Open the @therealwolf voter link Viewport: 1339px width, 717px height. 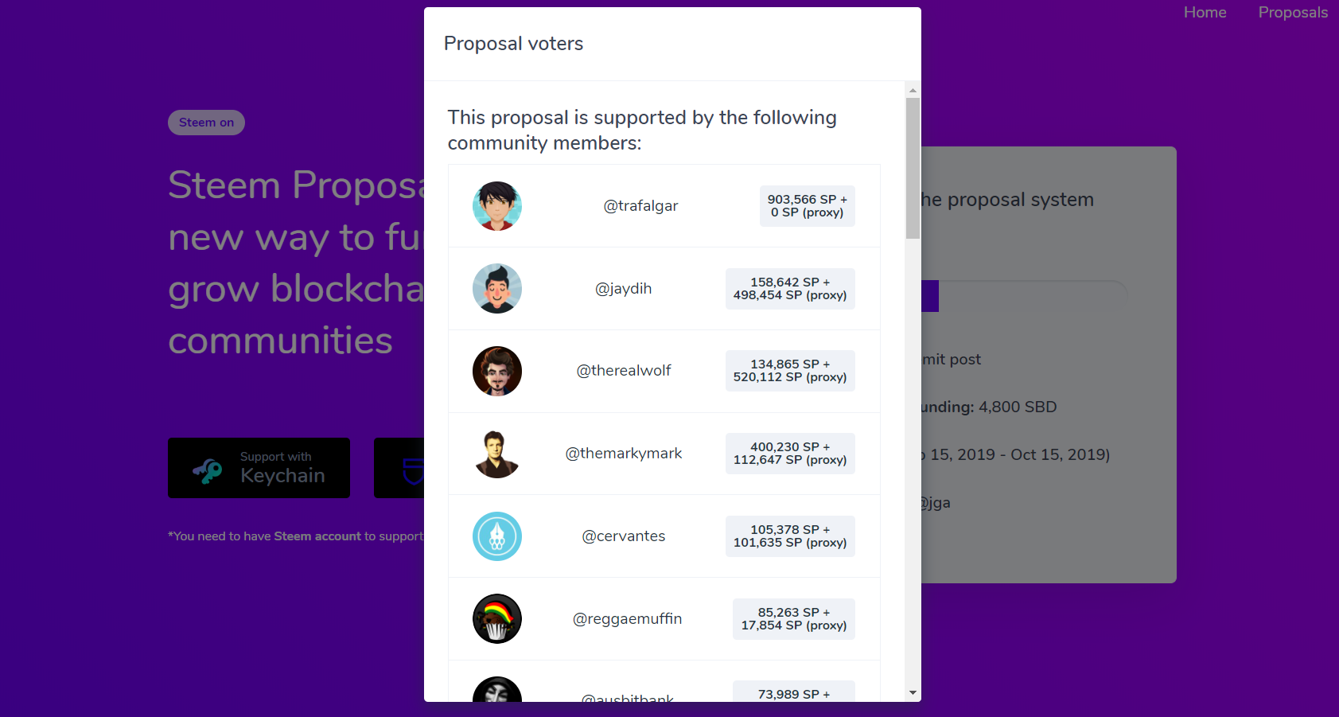pos(624,371)
